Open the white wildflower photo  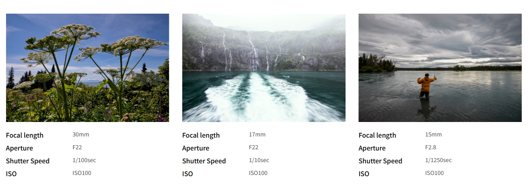coord(87,68)
